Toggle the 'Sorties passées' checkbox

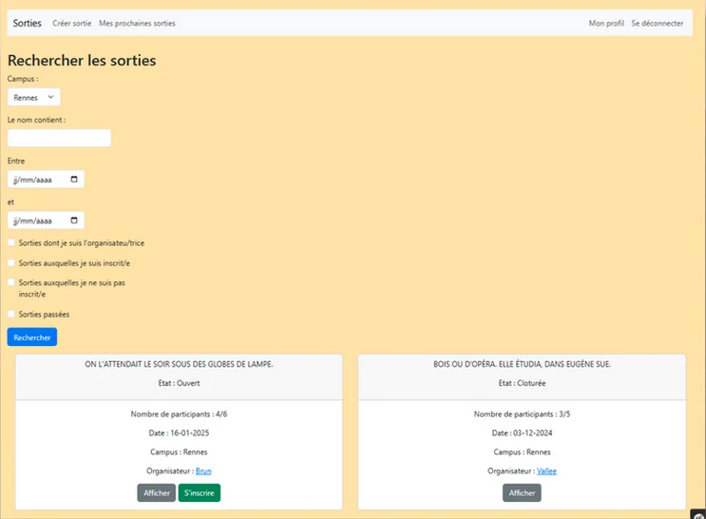click(12, 314)
